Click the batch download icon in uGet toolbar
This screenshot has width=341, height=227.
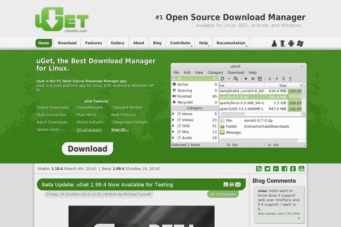[x=235, y=79]
